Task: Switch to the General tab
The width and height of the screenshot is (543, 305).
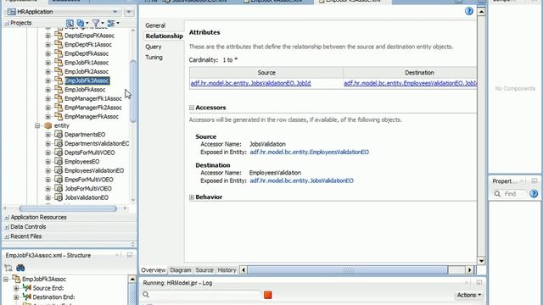Action: click(155, 25)
